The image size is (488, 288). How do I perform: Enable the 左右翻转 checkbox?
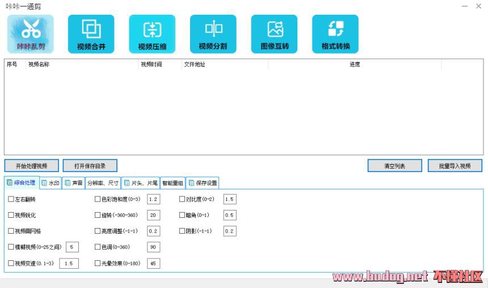tap(11, 199)
